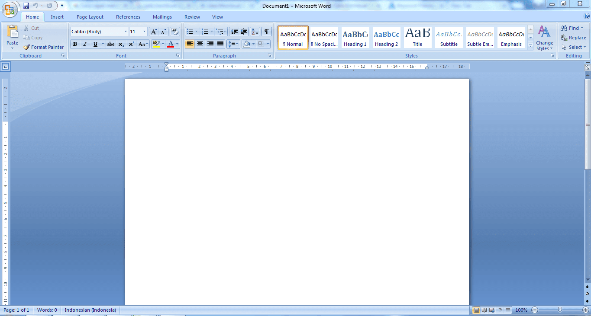Open borders dropdown menu
591x316 pixels.
(x=268, y=44)
